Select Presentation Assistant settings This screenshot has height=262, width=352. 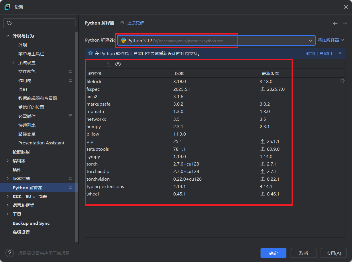[42, 143]
